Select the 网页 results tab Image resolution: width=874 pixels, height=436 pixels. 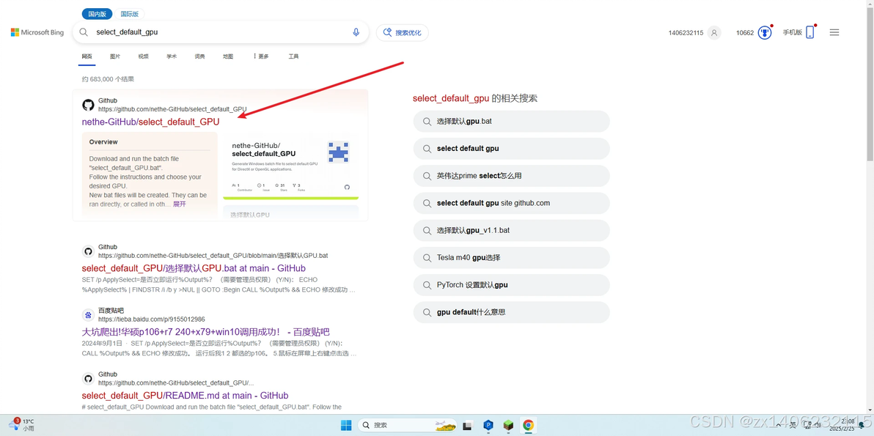point(87,57)
